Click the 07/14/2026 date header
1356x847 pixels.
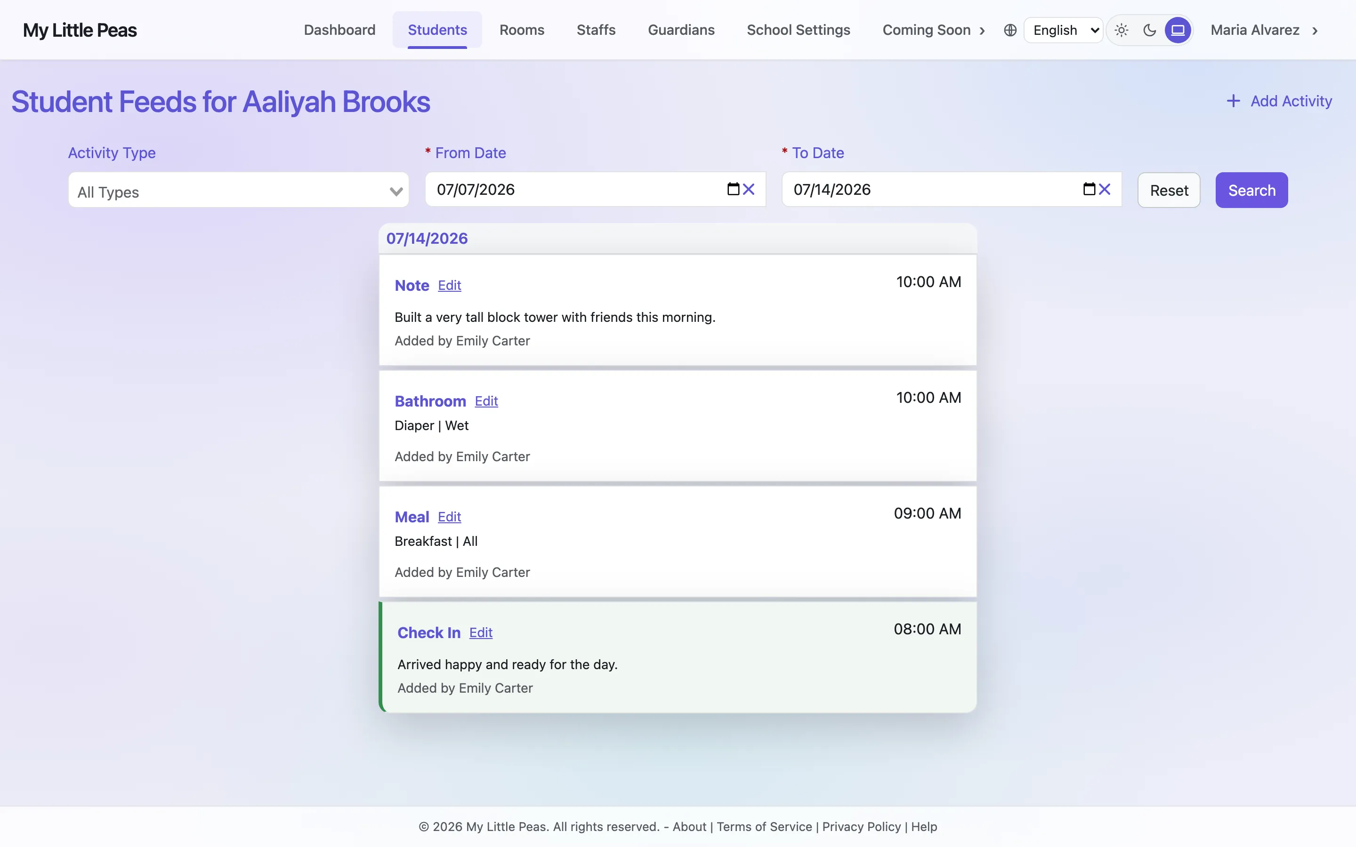(x=427, y=238)
